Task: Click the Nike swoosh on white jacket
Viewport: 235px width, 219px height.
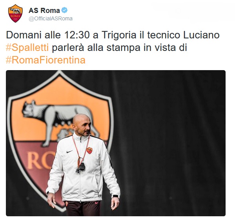Action: (x=69, y=152)
